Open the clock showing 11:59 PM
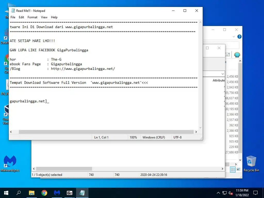Screen dimensions: 264x198 242,193
